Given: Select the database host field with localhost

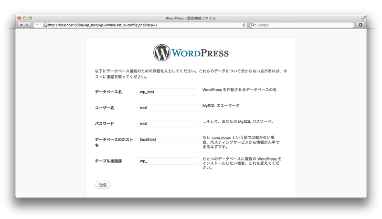Looking at the screenshot, I should pos(168,139).
